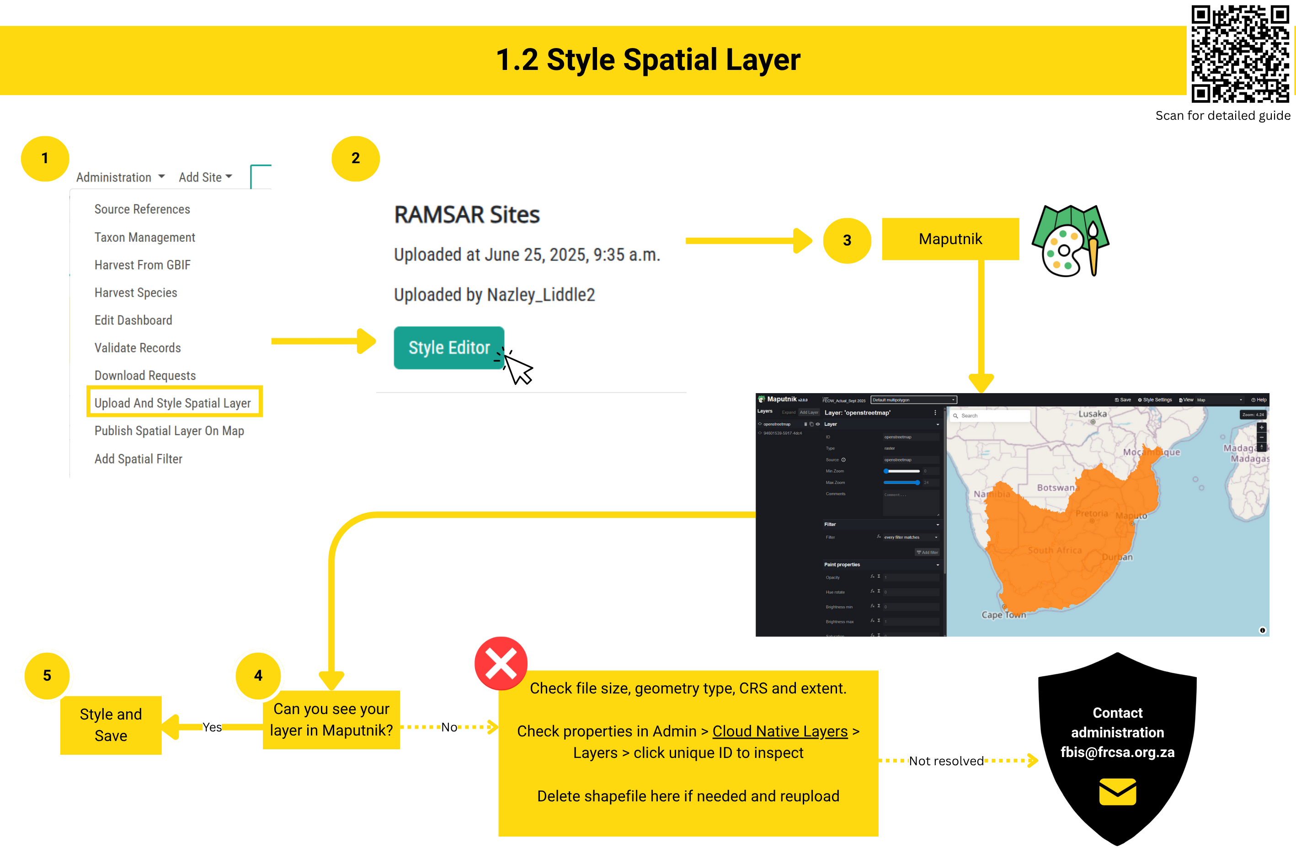
Task: Delete the openstreetmap layer using the trash icon
Action: 805,424
